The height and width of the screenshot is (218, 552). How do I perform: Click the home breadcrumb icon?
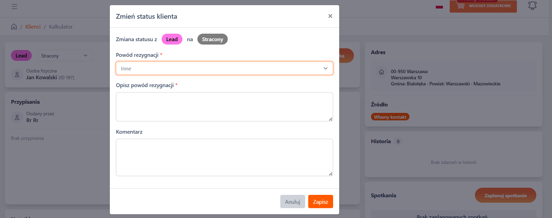(14, 27)
